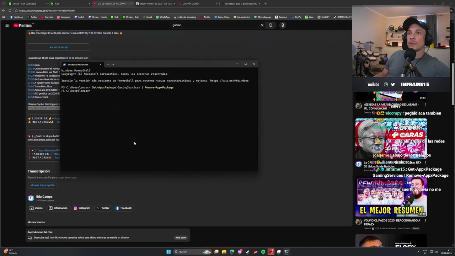Open File Explorer from the taskbar
The height and width of the screenshot is (256, 455).
pyautogui.click(x=224, y=252)
